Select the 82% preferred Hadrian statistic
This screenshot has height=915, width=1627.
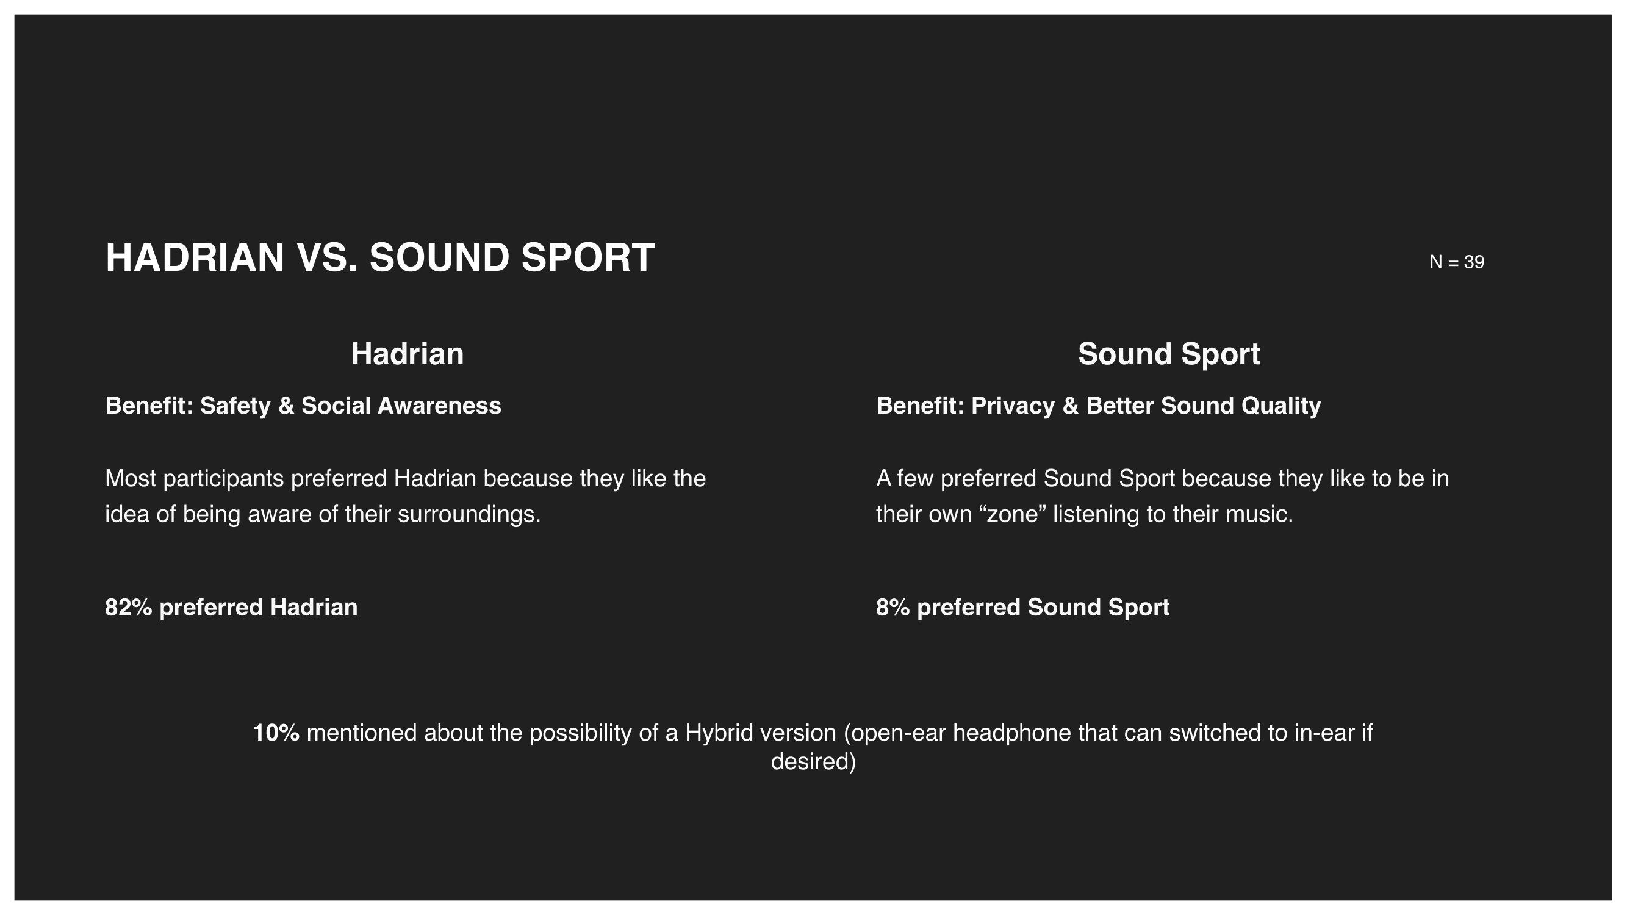(231, 607)
